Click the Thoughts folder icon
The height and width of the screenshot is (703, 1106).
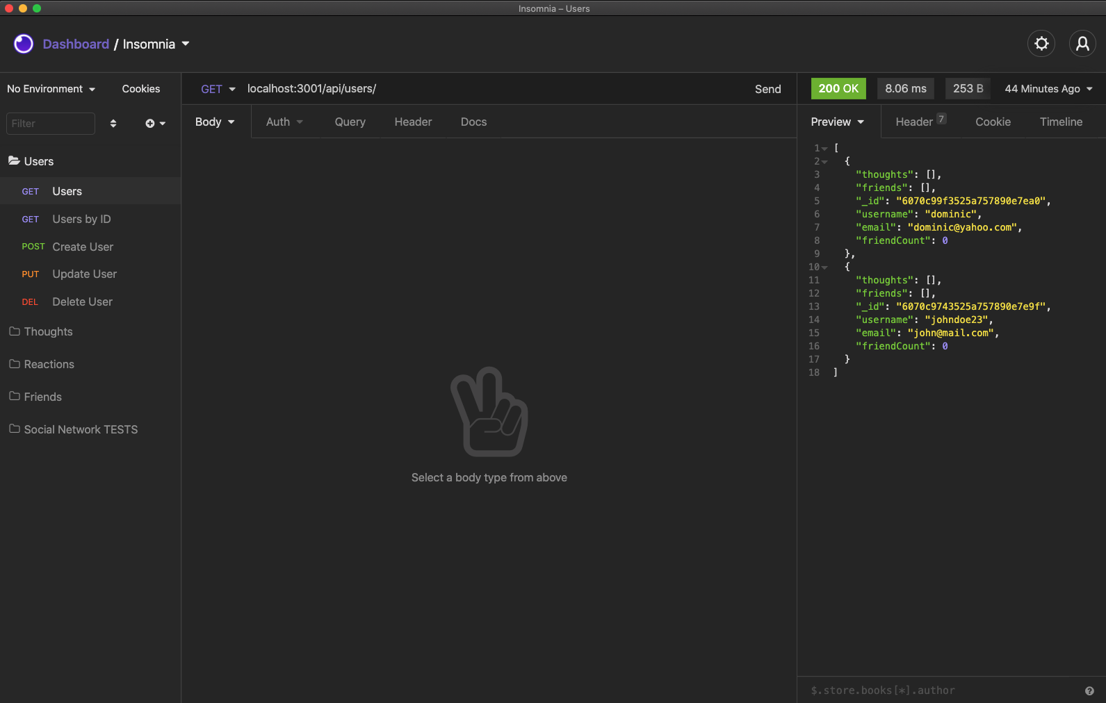click(x=14, y=331)
